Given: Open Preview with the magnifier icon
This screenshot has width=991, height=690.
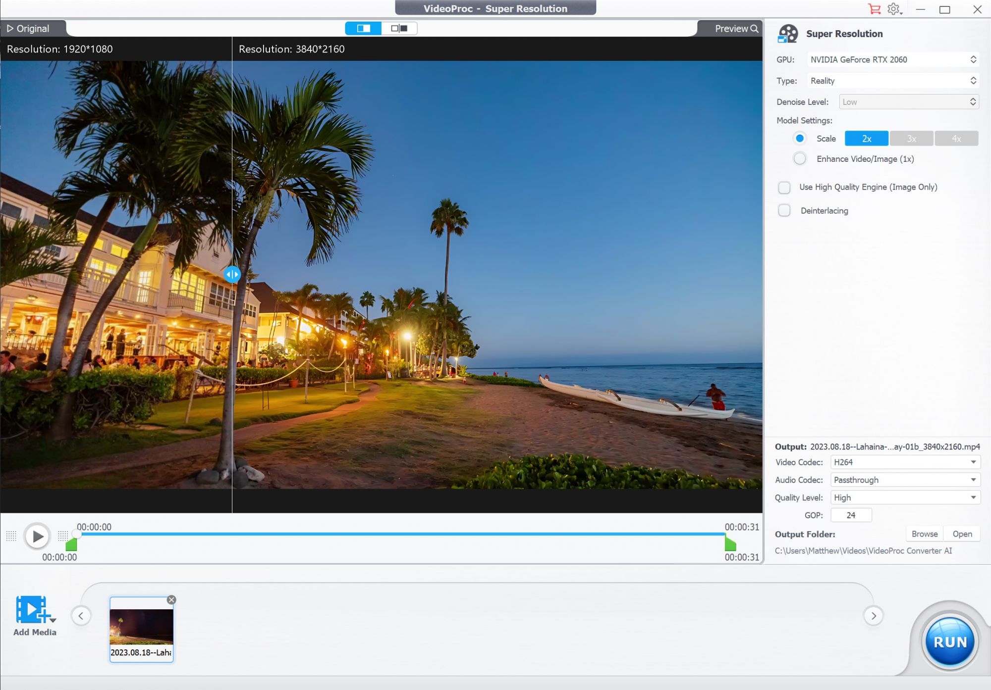Looking at the screenshot, I should tap(755, 28).
